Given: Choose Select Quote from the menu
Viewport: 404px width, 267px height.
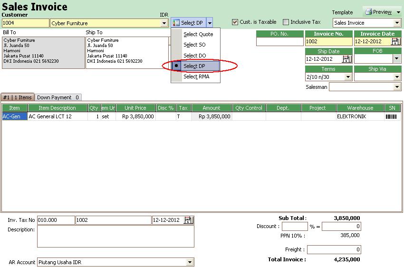Looking at the screenshot, I should pos(198,34).
